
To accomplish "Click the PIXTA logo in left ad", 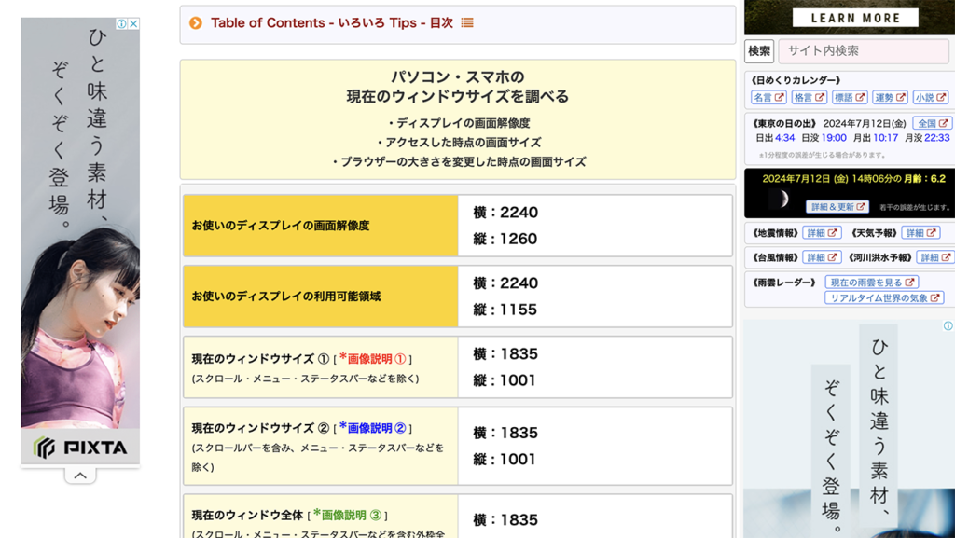I will click(x=80, y=448).
